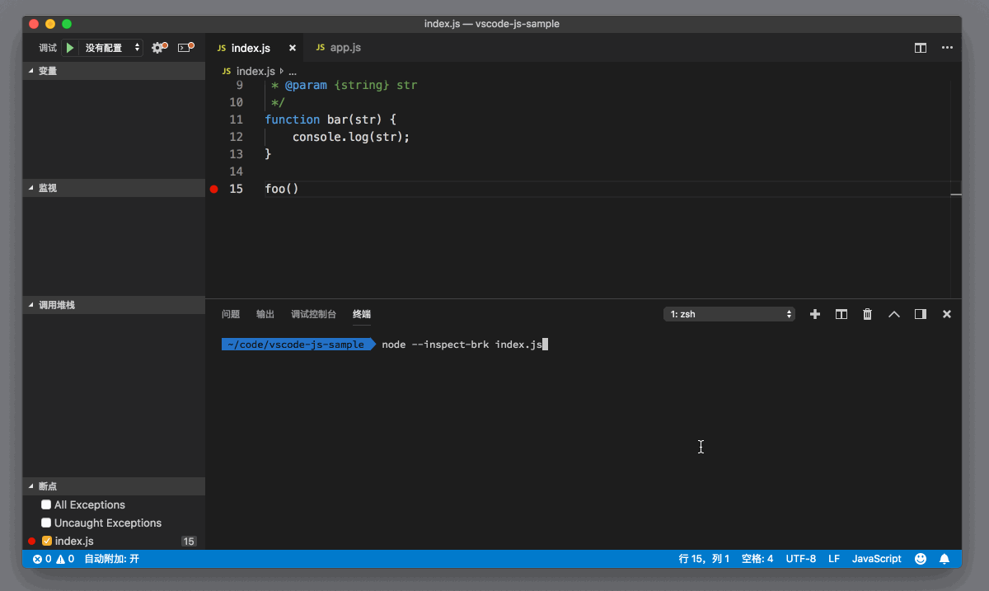The image size is (989, 591).
Task: Click the red breakpoint on line 15
Action: coord(213,189)
